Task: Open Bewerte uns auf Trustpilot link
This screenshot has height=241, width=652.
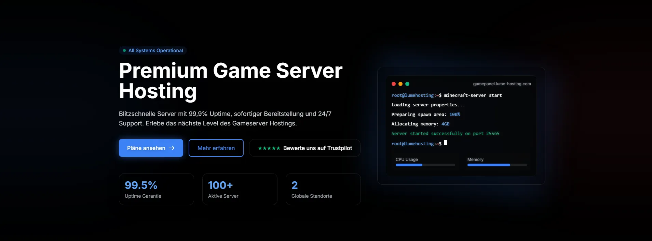Action: [304, 148]
